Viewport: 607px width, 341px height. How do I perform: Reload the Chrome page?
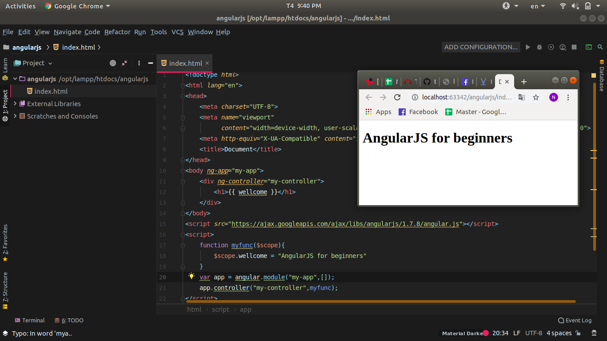397,97
